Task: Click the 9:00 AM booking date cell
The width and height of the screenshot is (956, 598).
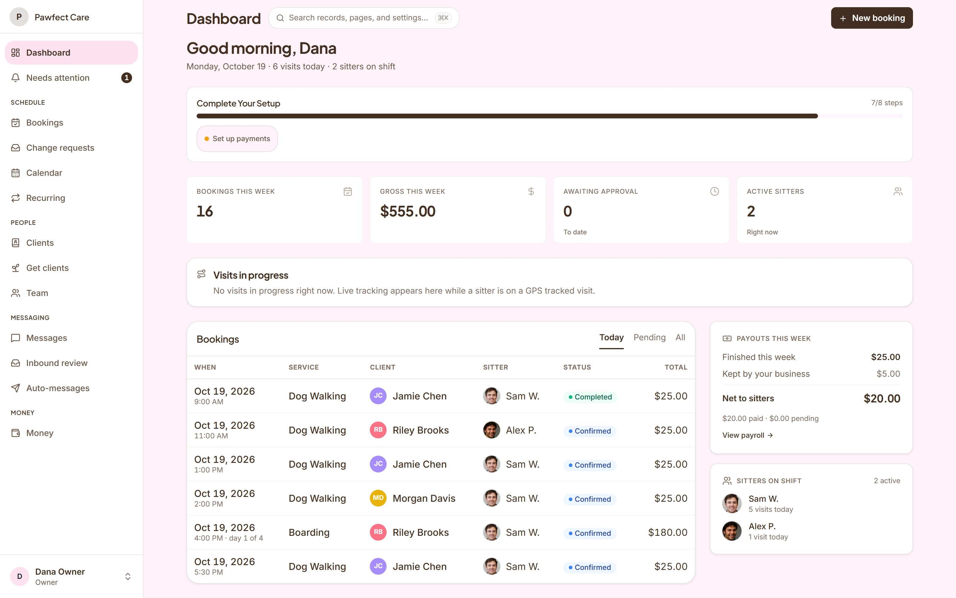Action: point(224,396)
